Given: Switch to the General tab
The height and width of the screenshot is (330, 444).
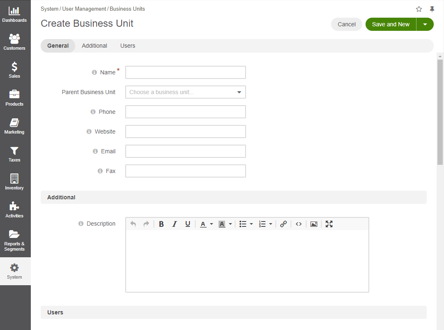Looking at the screenshot, I should 58,46.
